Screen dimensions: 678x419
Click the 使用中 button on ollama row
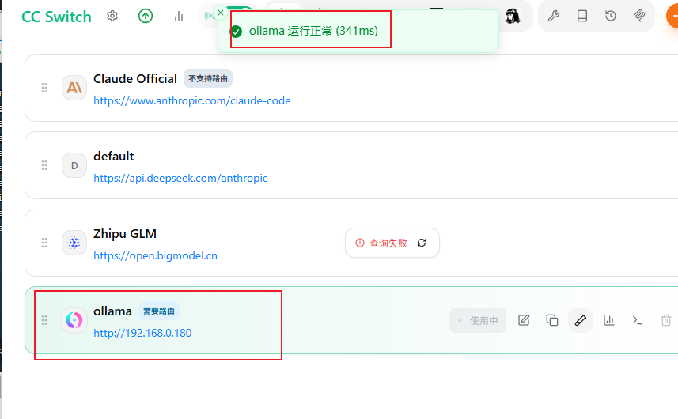(478, 320)
